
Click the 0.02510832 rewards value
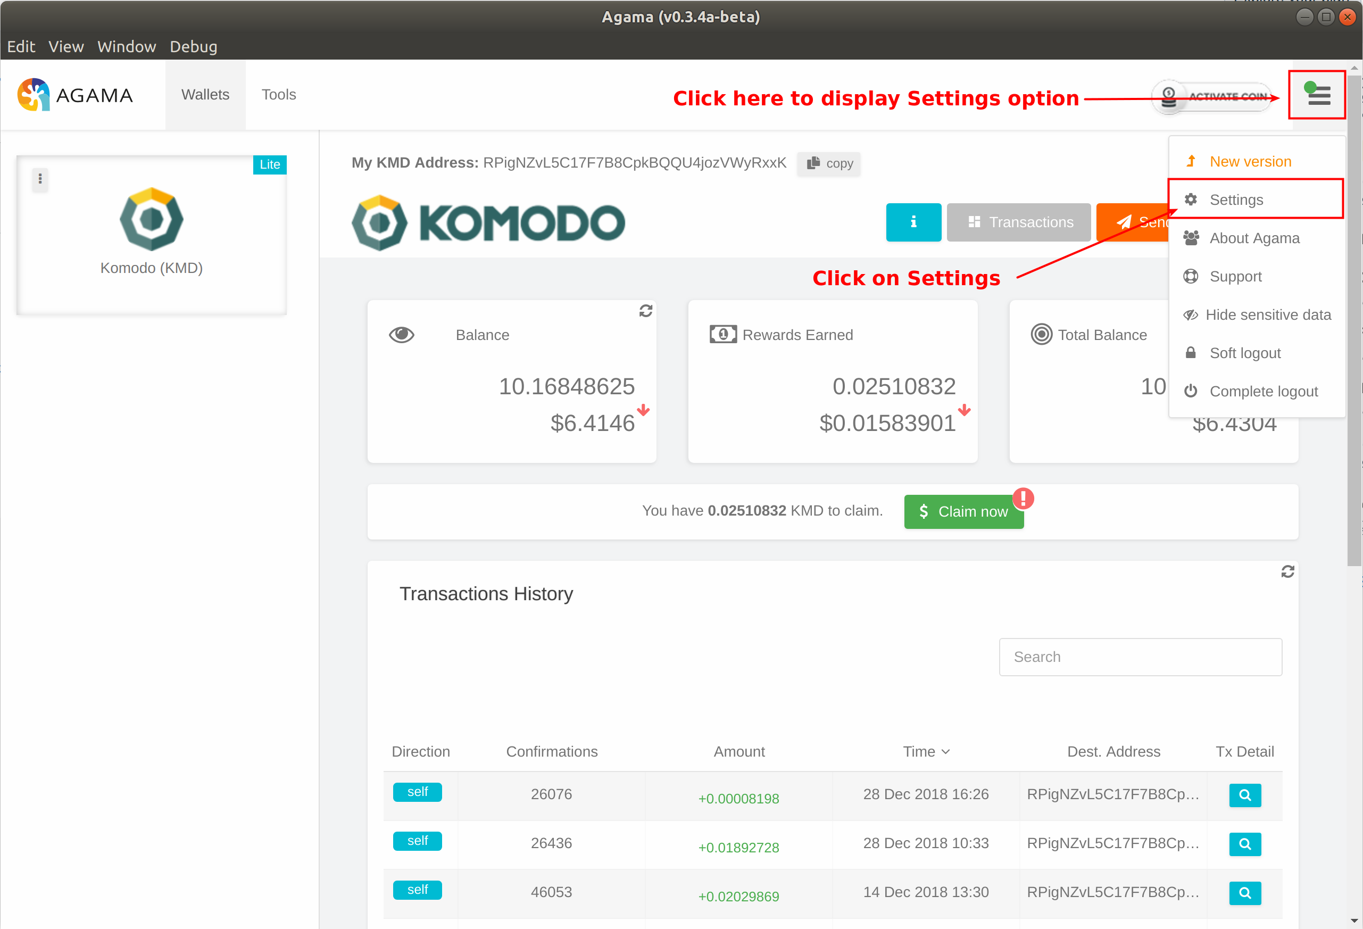click(894, 386)
